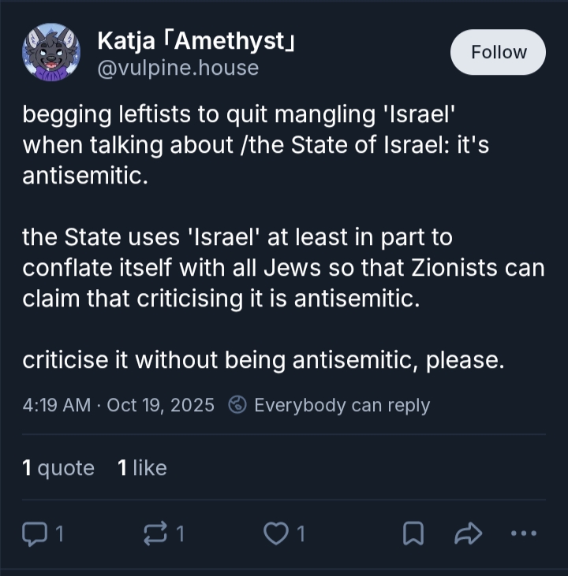This screenshot has width=568, height=576.
Task: Click the repost arrows icon
Action: pyautogui.click(x=150, y=535)
